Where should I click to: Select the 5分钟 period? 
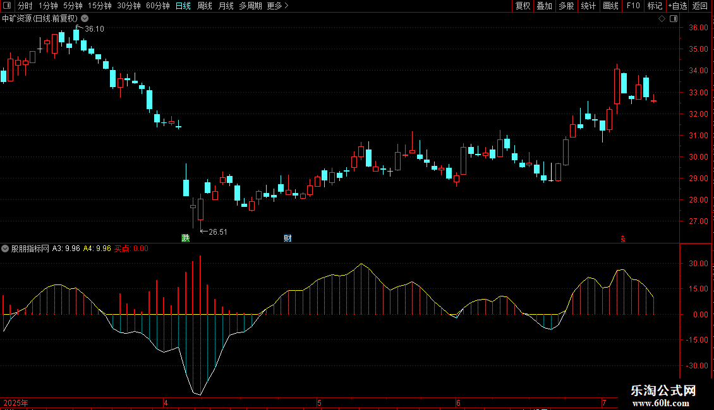click(x=73, y=6)
